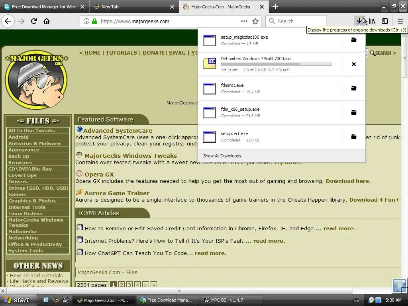Open the System Tools category

click(25, 251)
